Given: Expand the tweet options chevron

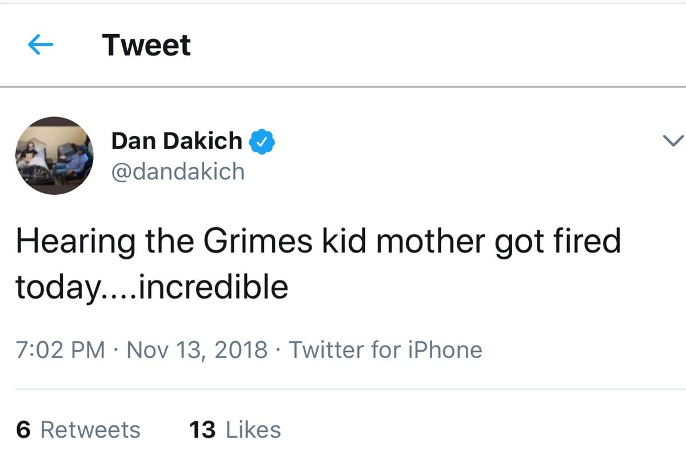Looking at the screenshot, I should (x=672, y=141).
